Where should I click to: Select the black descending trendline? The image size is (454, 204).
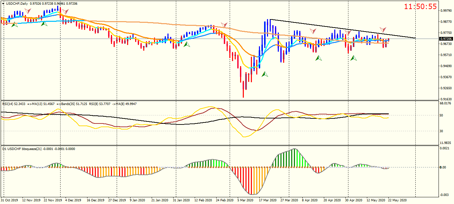click(x=343, y=29)
